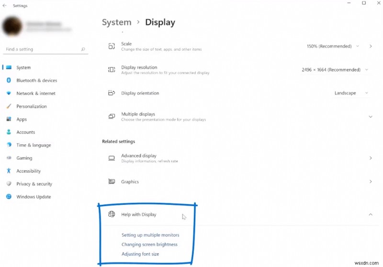Click the Time & language globe icon

[9, 145]
